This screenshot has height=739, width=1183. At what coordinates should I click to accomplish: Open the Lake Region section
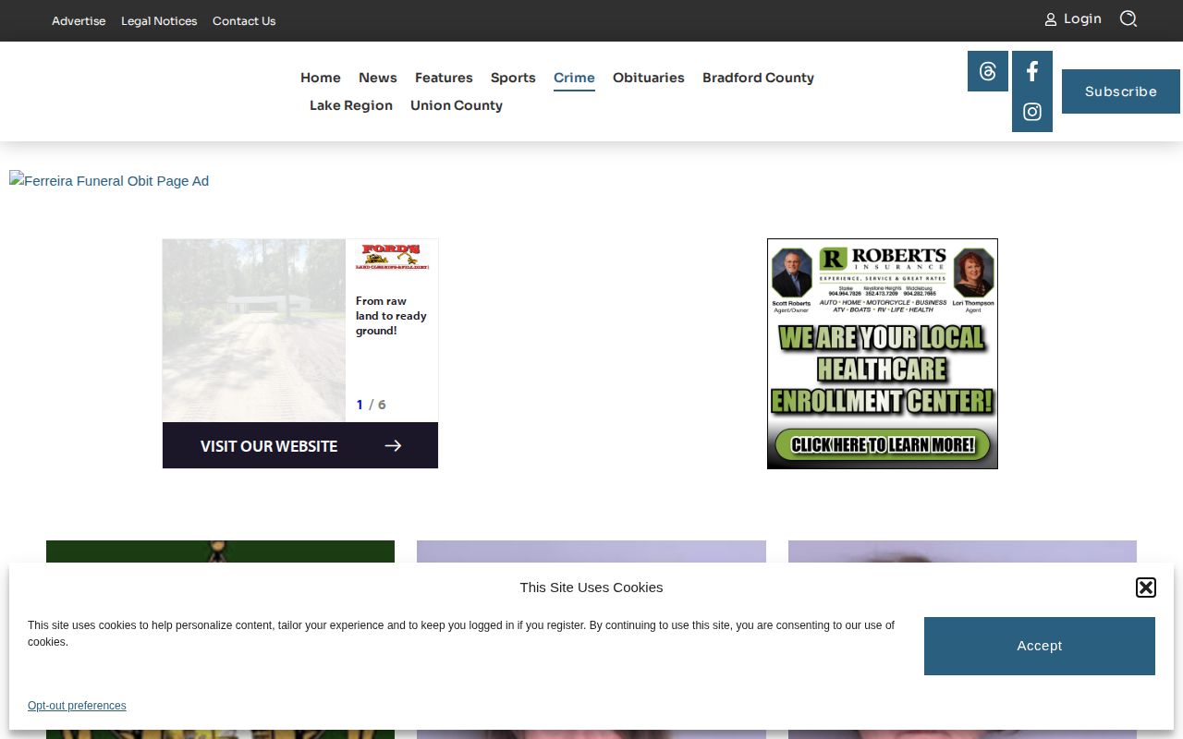(x=351, y=105)
